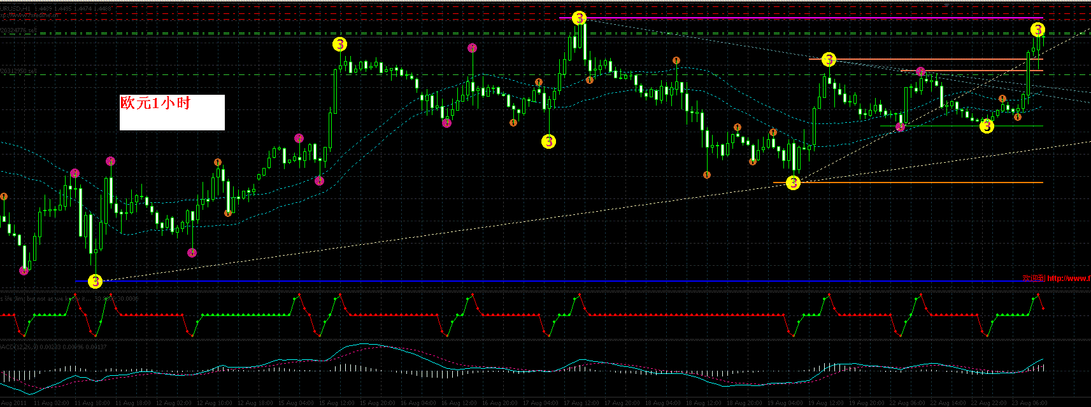The height and width of the screenshot is (407, 1091).
Task: Click the 18 Aug 20:00 time label
Action: point(744,403)
